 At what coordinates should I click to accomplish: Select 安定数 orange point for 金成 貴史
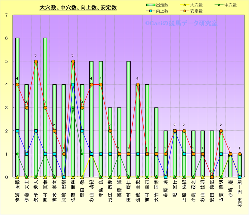pyautogui.click(x=138, y=85)
